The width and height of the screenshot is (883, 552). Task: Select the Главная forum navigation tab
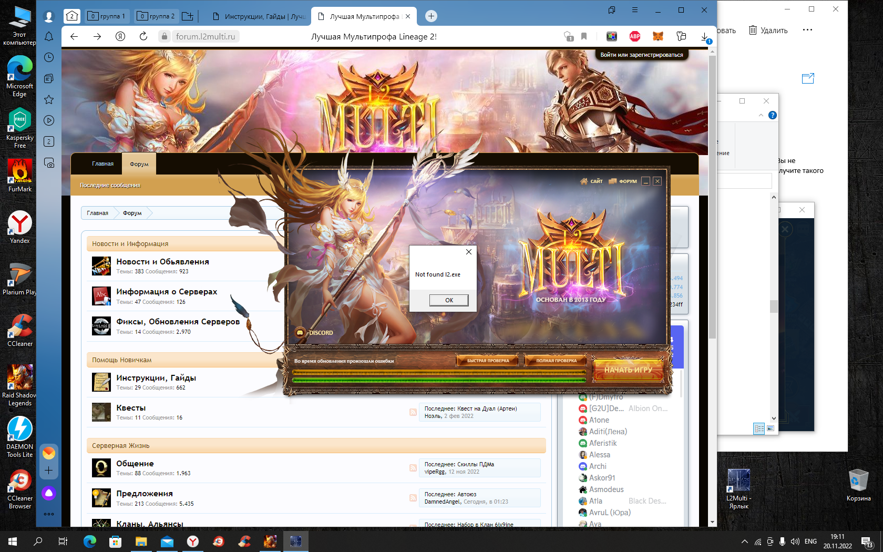click(102, 163)
